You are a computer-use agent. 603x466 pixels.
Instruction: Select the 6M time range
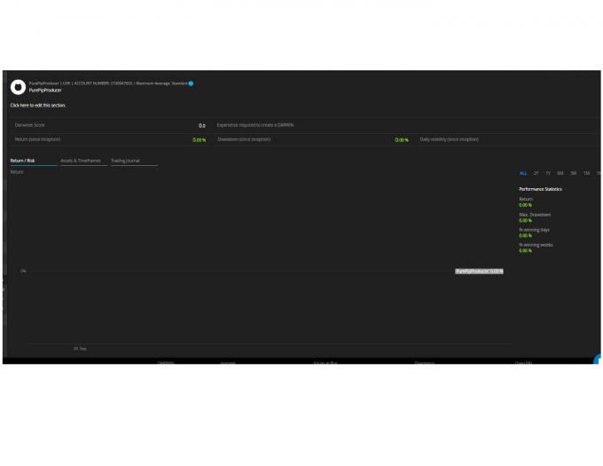tap(560, 173)
